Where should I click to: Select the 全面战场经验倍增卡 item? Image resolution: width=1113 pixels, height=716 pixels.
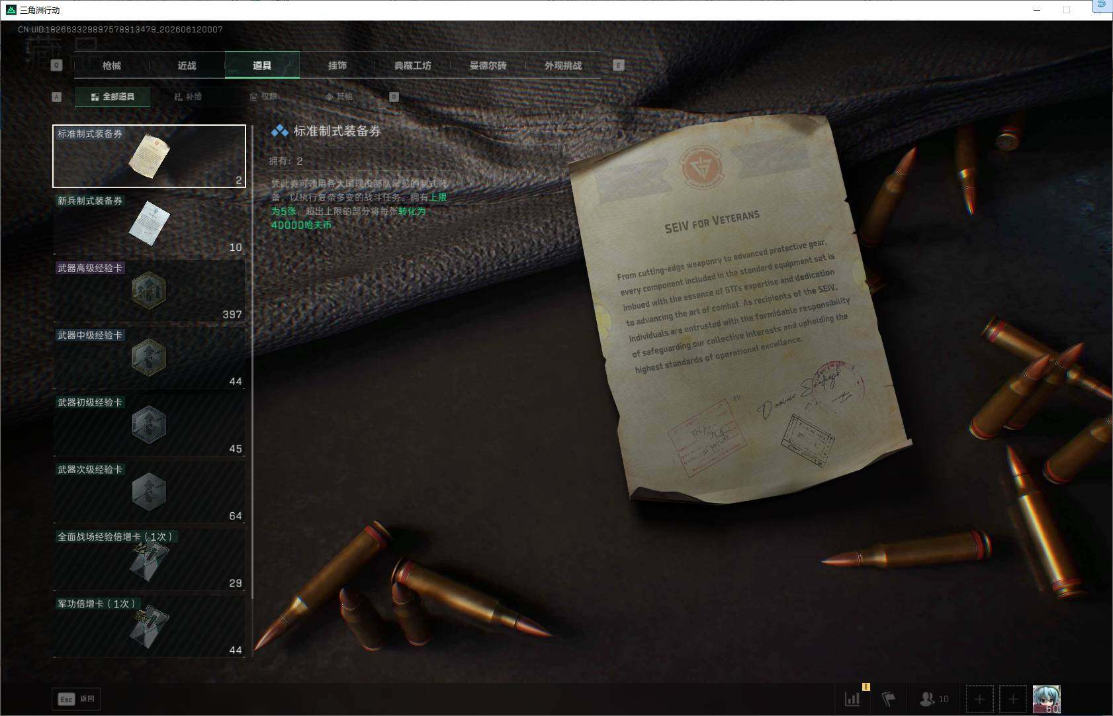pyautogui.click(x=150, y=560)
